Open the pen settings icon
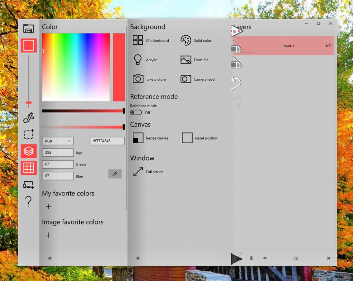Screen dimensions: 353x281 28,118
